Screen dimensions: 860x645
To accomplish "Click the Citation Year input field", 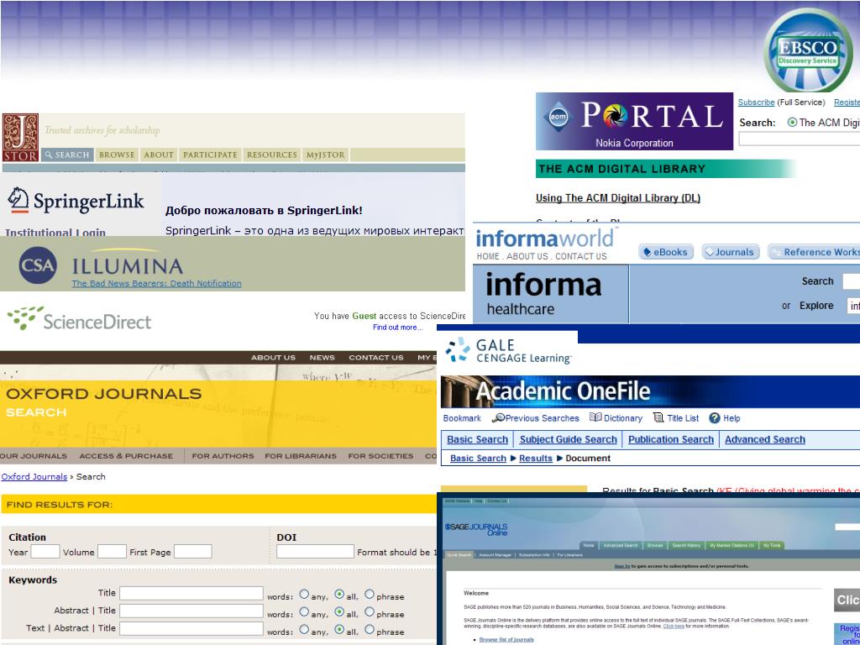I will pos(45,552).
